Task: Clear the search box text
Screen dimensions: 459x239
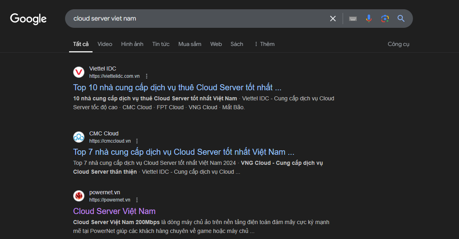Action: (x=333, y=19)
